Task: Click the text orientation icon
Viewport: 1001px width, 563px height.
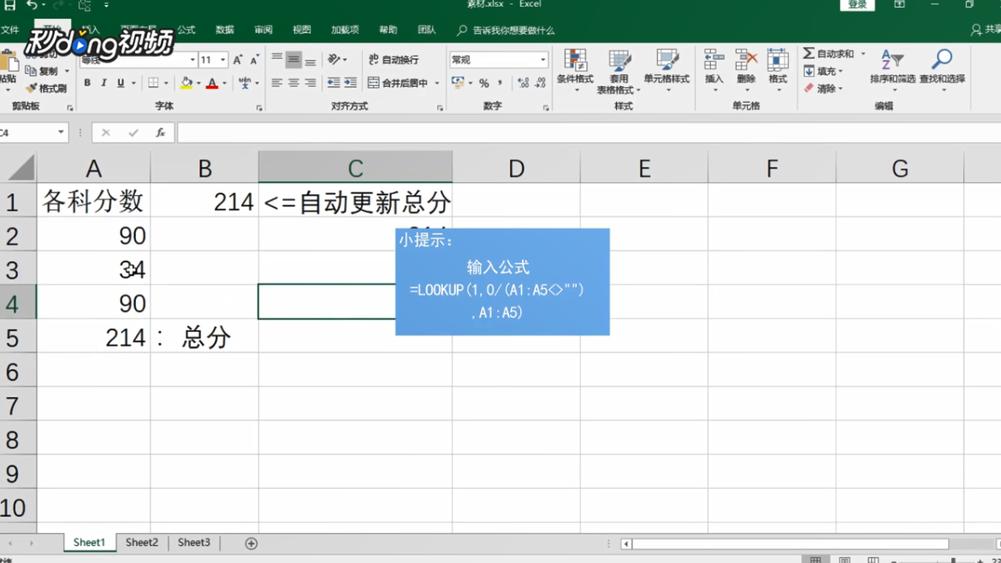Action: point(335,60)
